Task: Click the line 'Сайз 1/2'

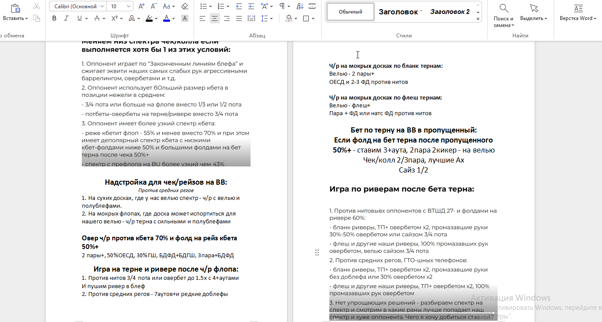Action: (x=414, y=170)
